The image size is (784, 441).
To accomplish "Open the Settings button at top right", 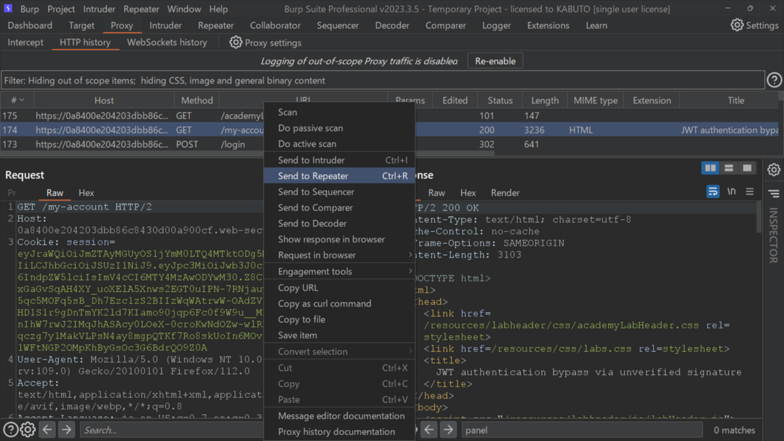I will (x=755, y=25).
